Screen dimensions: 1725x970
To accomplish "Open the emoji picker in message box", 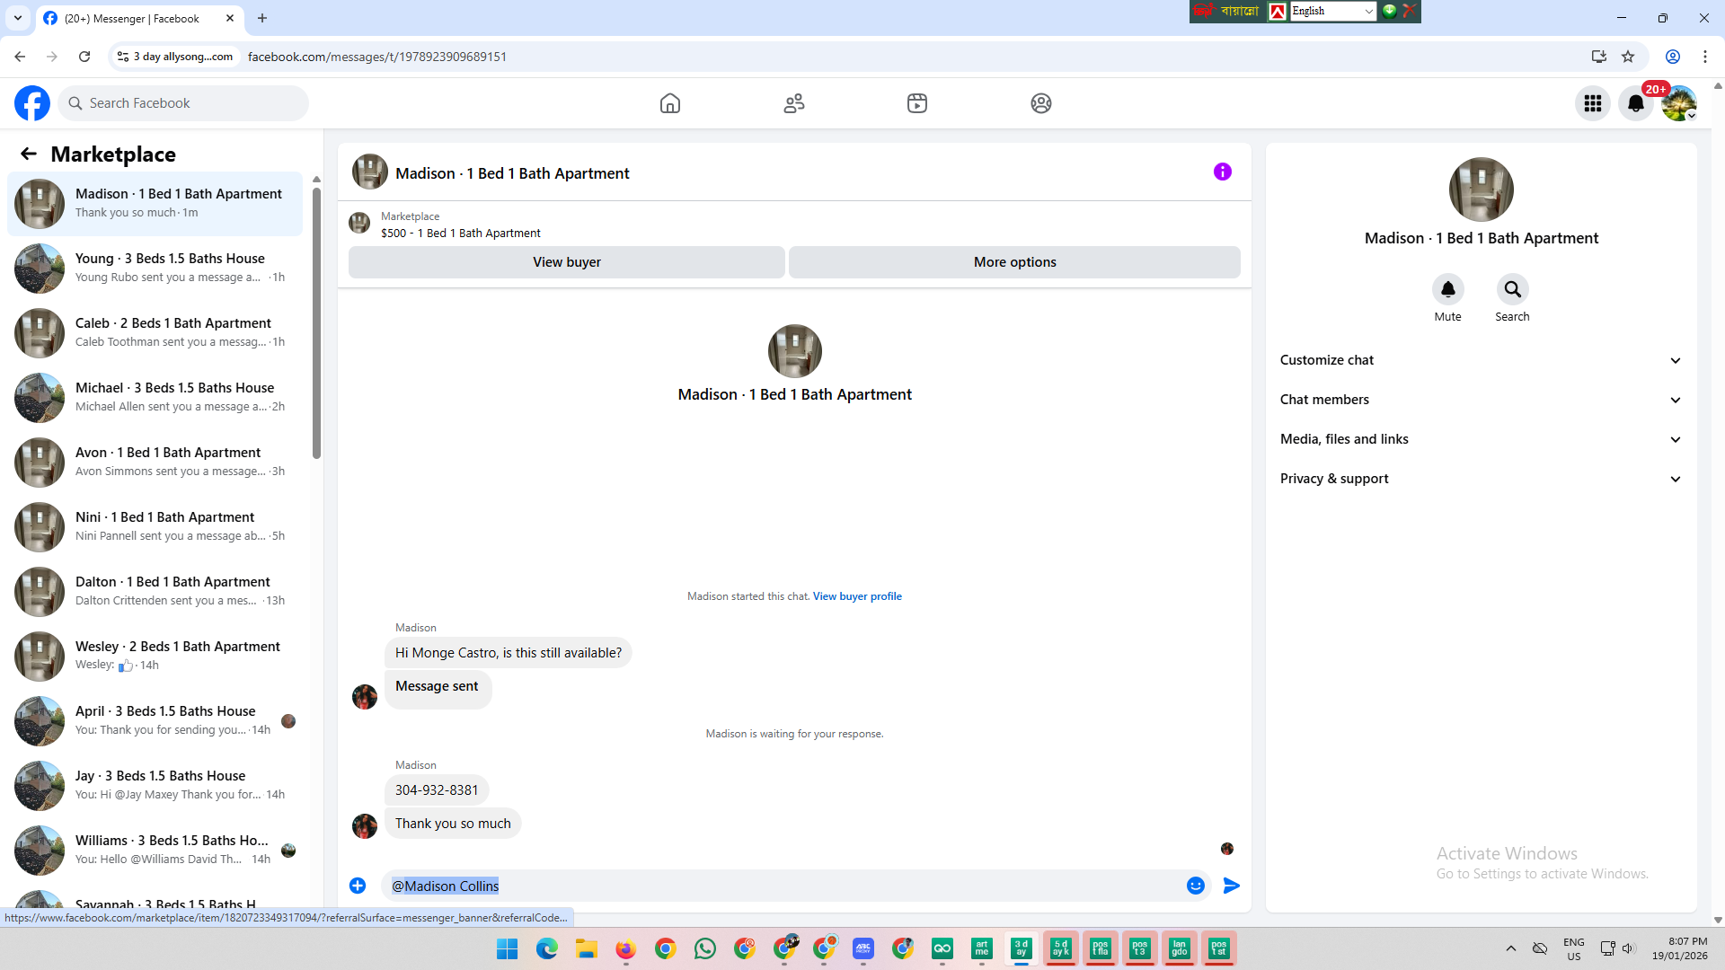I will (x=1195, y=886).
